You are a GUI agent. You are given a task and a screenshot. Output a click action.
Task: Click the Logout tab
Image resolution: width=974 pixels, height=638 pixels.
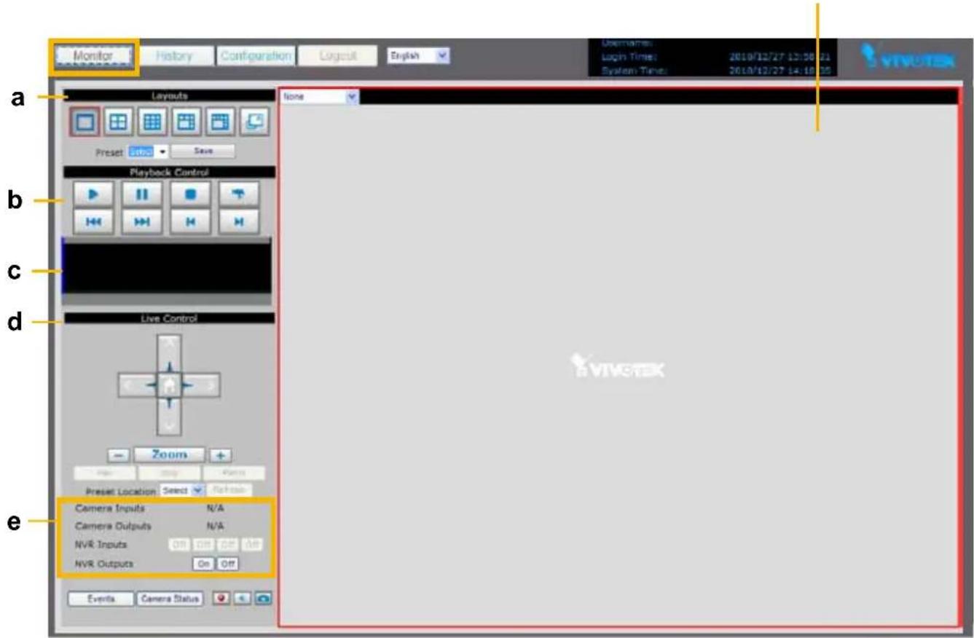(337, 56)
